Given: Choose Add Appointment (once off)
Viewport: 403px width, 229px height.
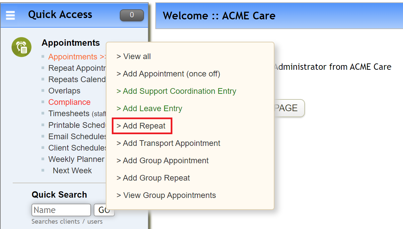Looking at the screenshot, I should pyautogui.click(x=167, y=74).
